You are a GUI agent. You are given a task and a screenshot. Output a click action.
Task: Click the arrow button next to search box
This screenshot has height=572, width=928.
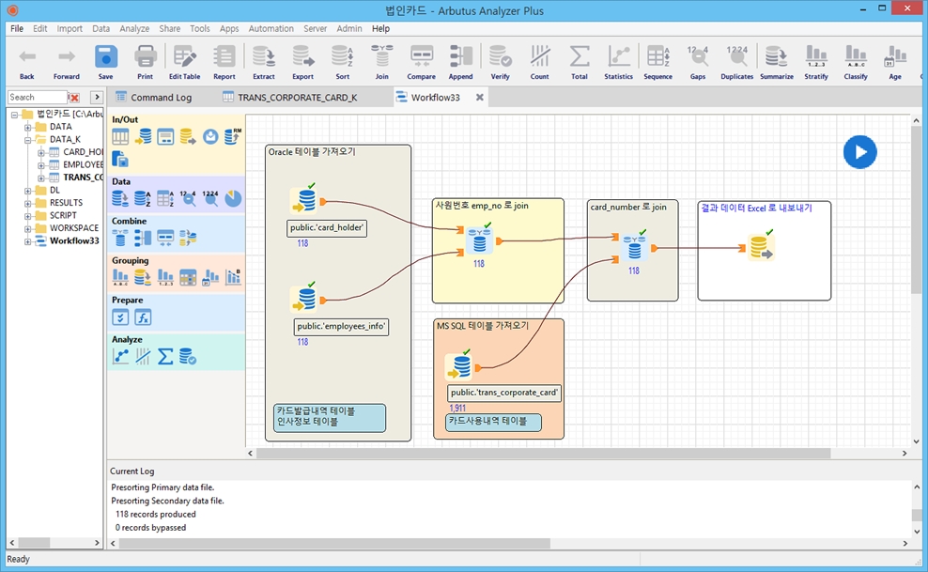[x=97, y=97]
